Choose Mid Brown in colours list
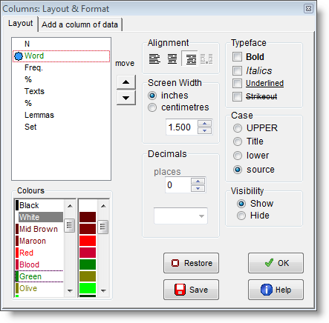The height and width of the screenshot is (323, 329). point(39,229)
